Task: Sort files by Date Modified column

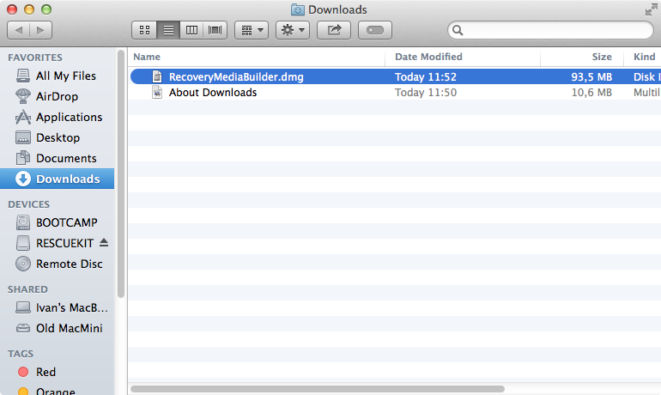Action: click(x=428, y=57)
